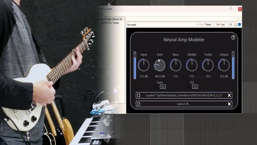Click the Param button

(208, 25)
